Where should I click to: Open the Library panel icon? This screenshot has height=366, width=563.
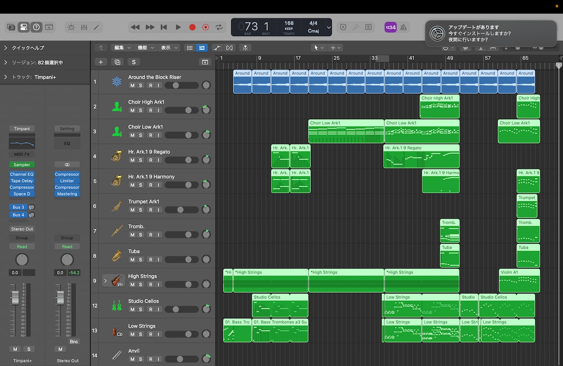11,27
